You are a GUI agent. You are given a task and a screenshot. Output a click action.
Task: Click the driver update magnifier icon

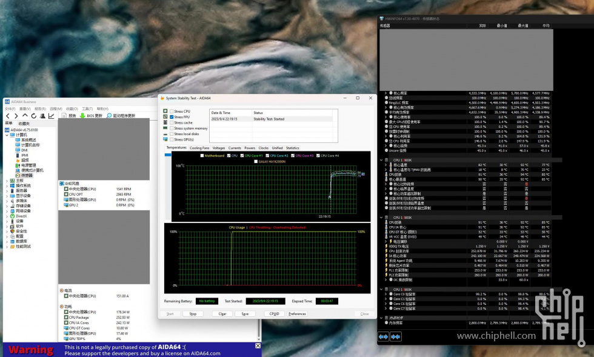[109, 116]
